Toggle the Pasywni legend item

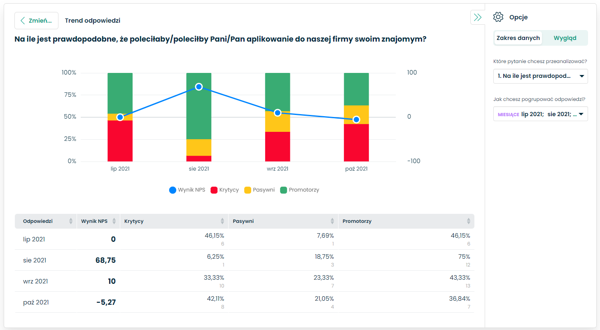click(x=259, y=190)
